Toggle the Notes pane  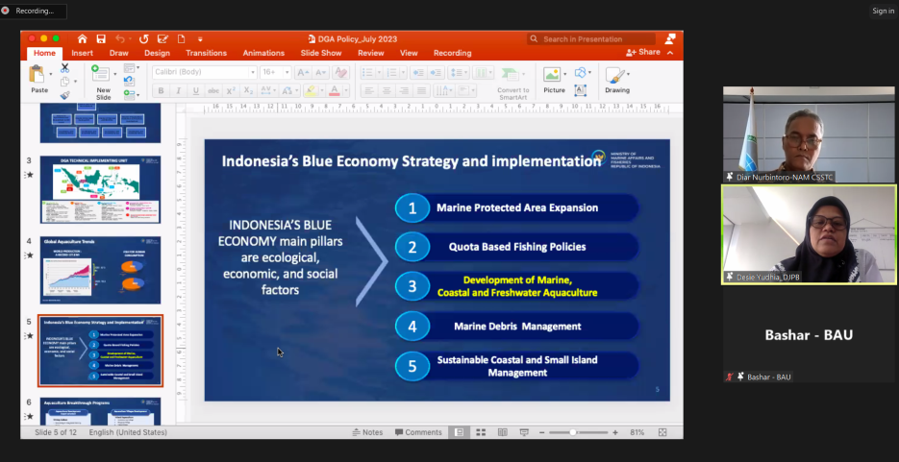coord(366,432)
